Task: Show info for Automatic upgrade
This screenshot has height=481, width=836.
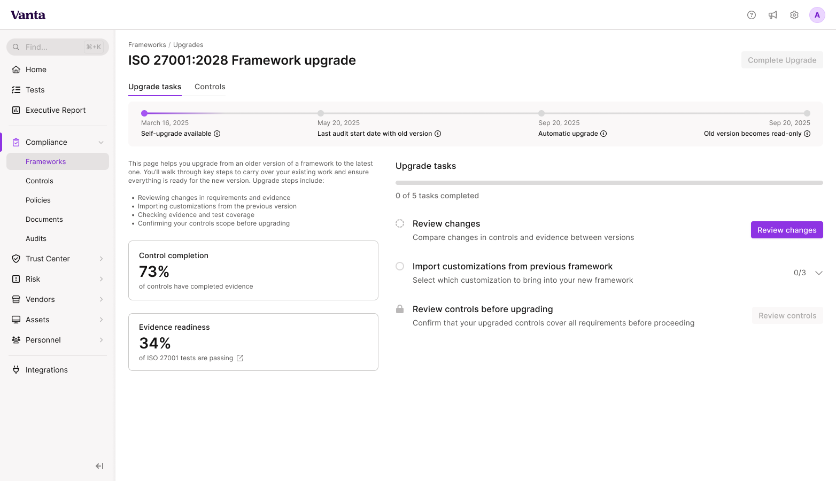Action: 603,134
